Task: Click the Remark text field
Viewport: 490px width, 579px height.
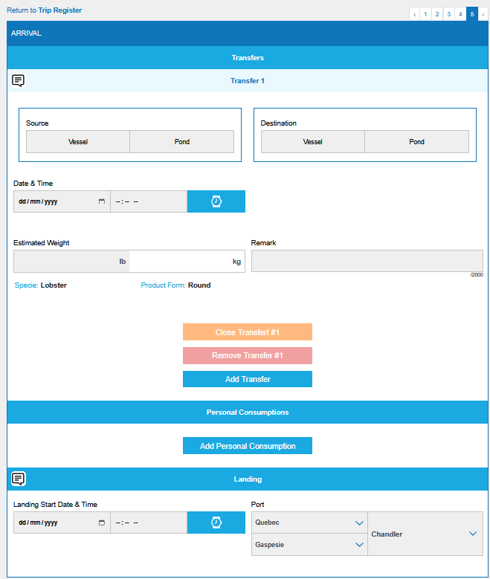Action: pos(367,261)
